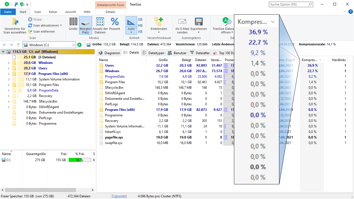This screenshot has width=354, height=199.
Task: Select [3 Dateien] tree item
Action: 47,57
